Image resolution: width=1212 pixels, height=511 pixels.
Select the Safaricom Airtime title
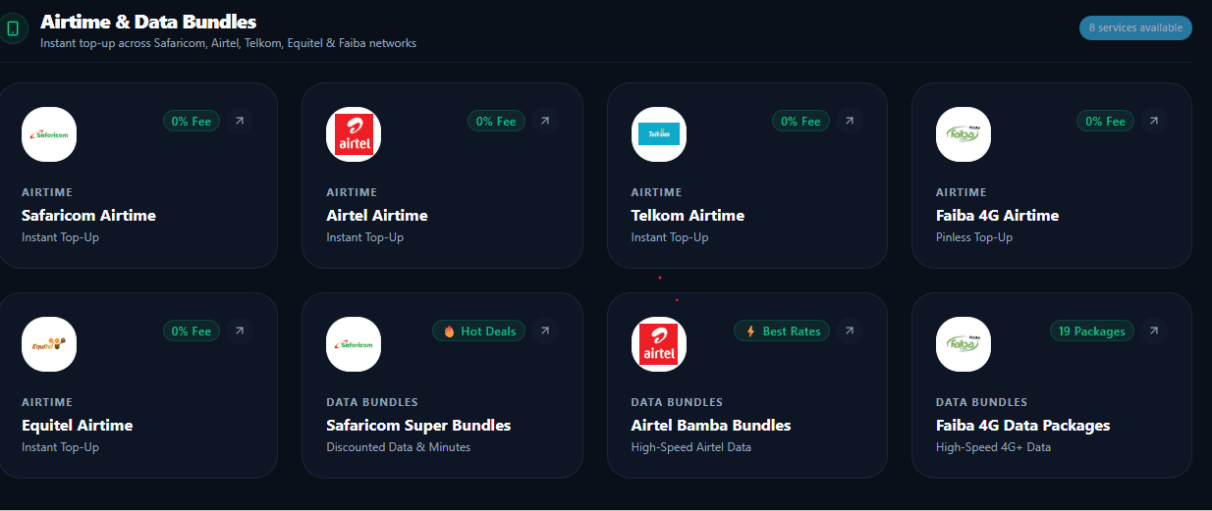coord(88,215)
